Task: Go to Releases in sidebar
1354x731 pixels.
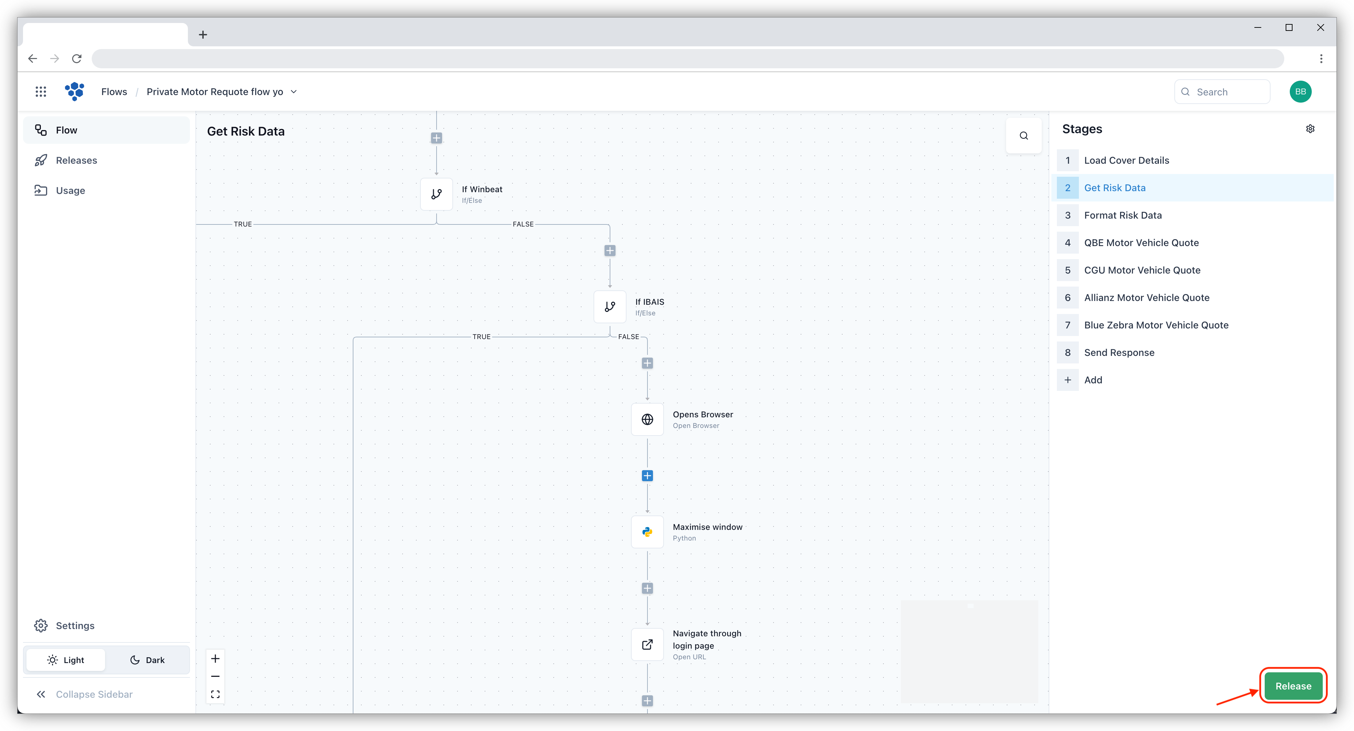Action: click(x=76, y=160)
